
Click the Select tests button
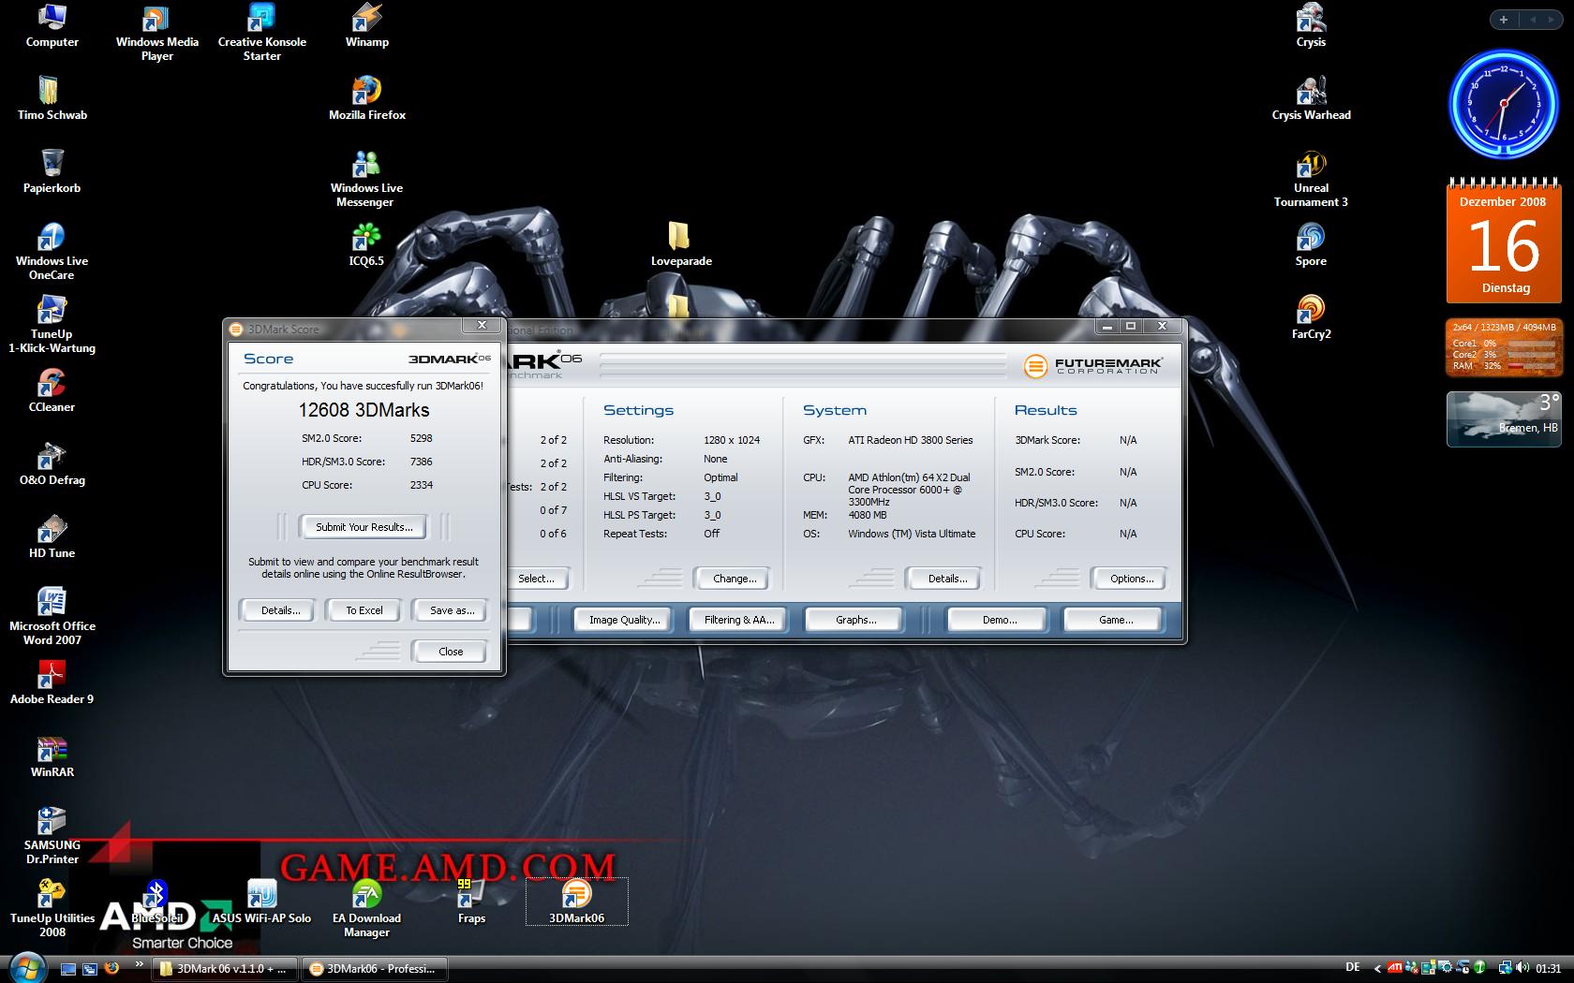pos(536,579)
